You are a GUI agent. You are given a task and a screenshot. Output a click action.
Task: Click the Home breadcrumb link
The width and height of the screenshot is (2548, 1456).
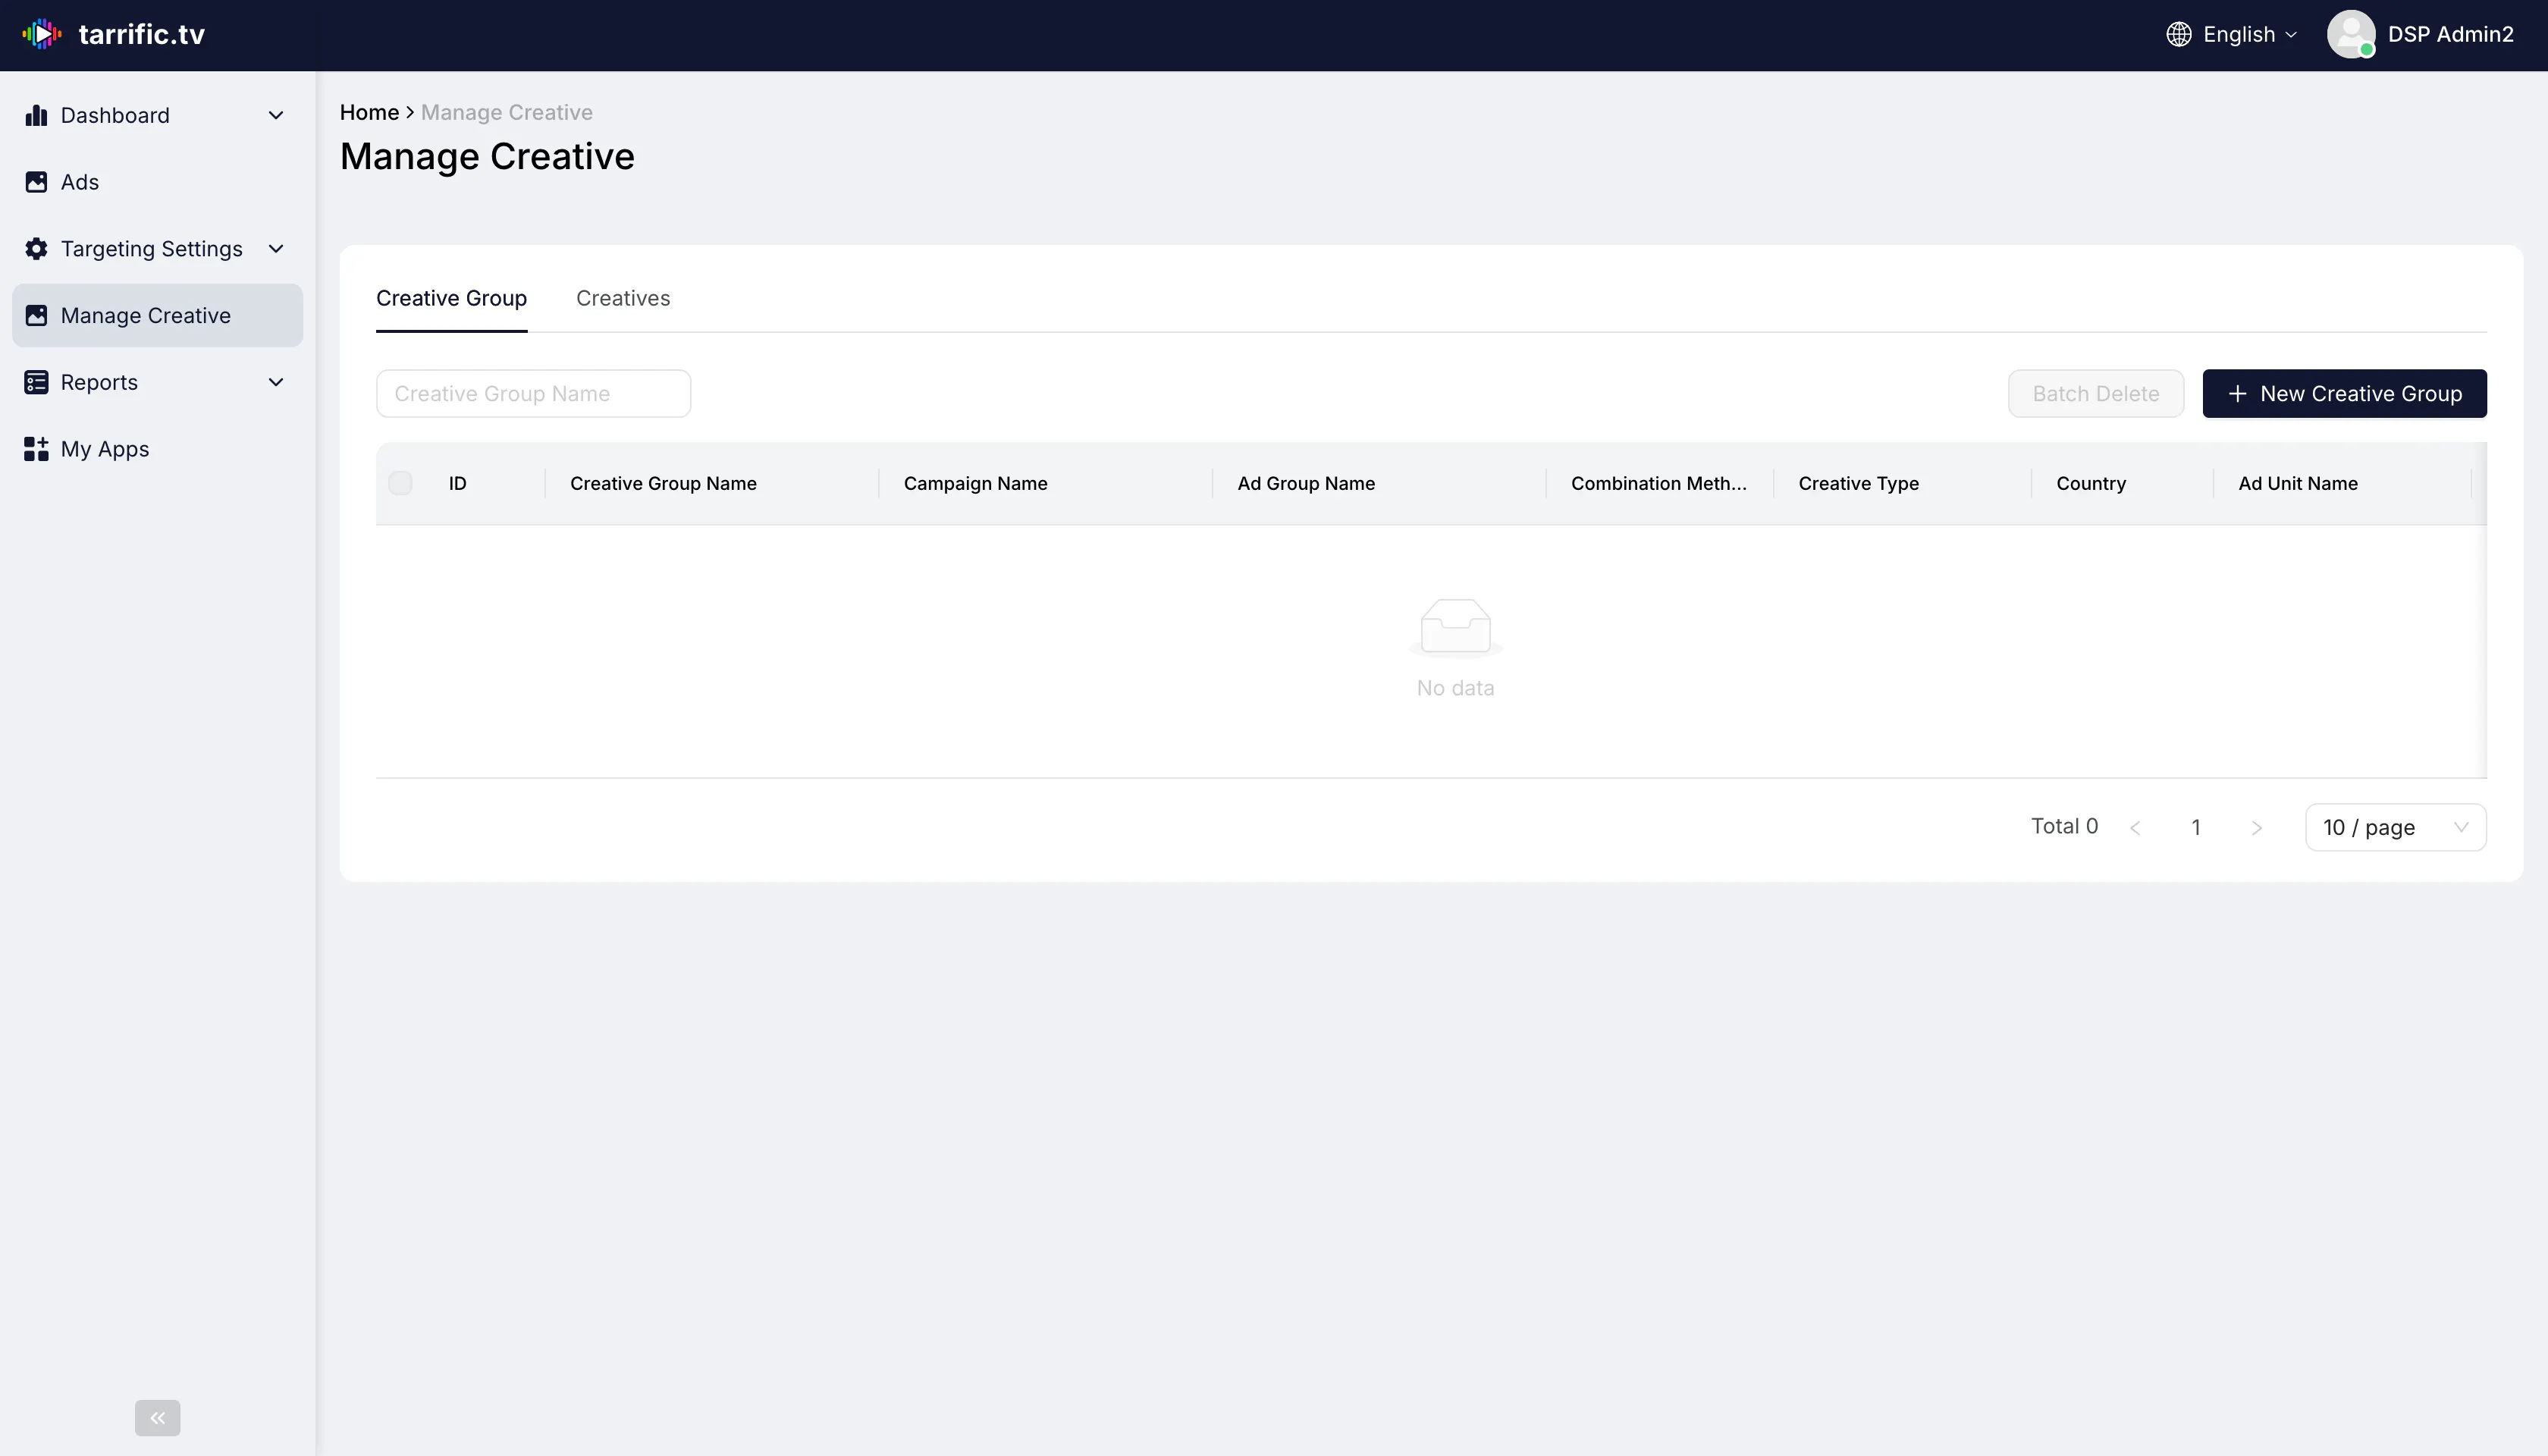(369, 112)
